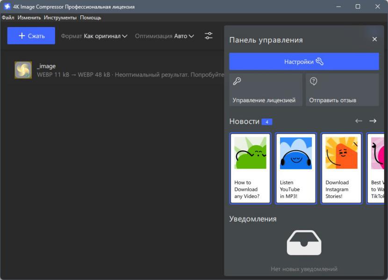Go to next news with right arrow
The height and width of the screenshot is (280, 388).
click(373, 121)
